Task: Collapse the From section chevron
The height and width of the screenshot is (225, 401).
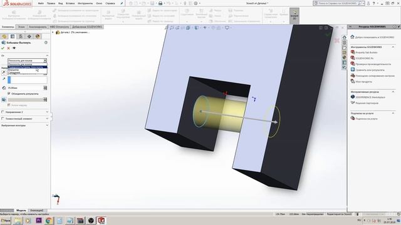Action: tap(47, 56)
